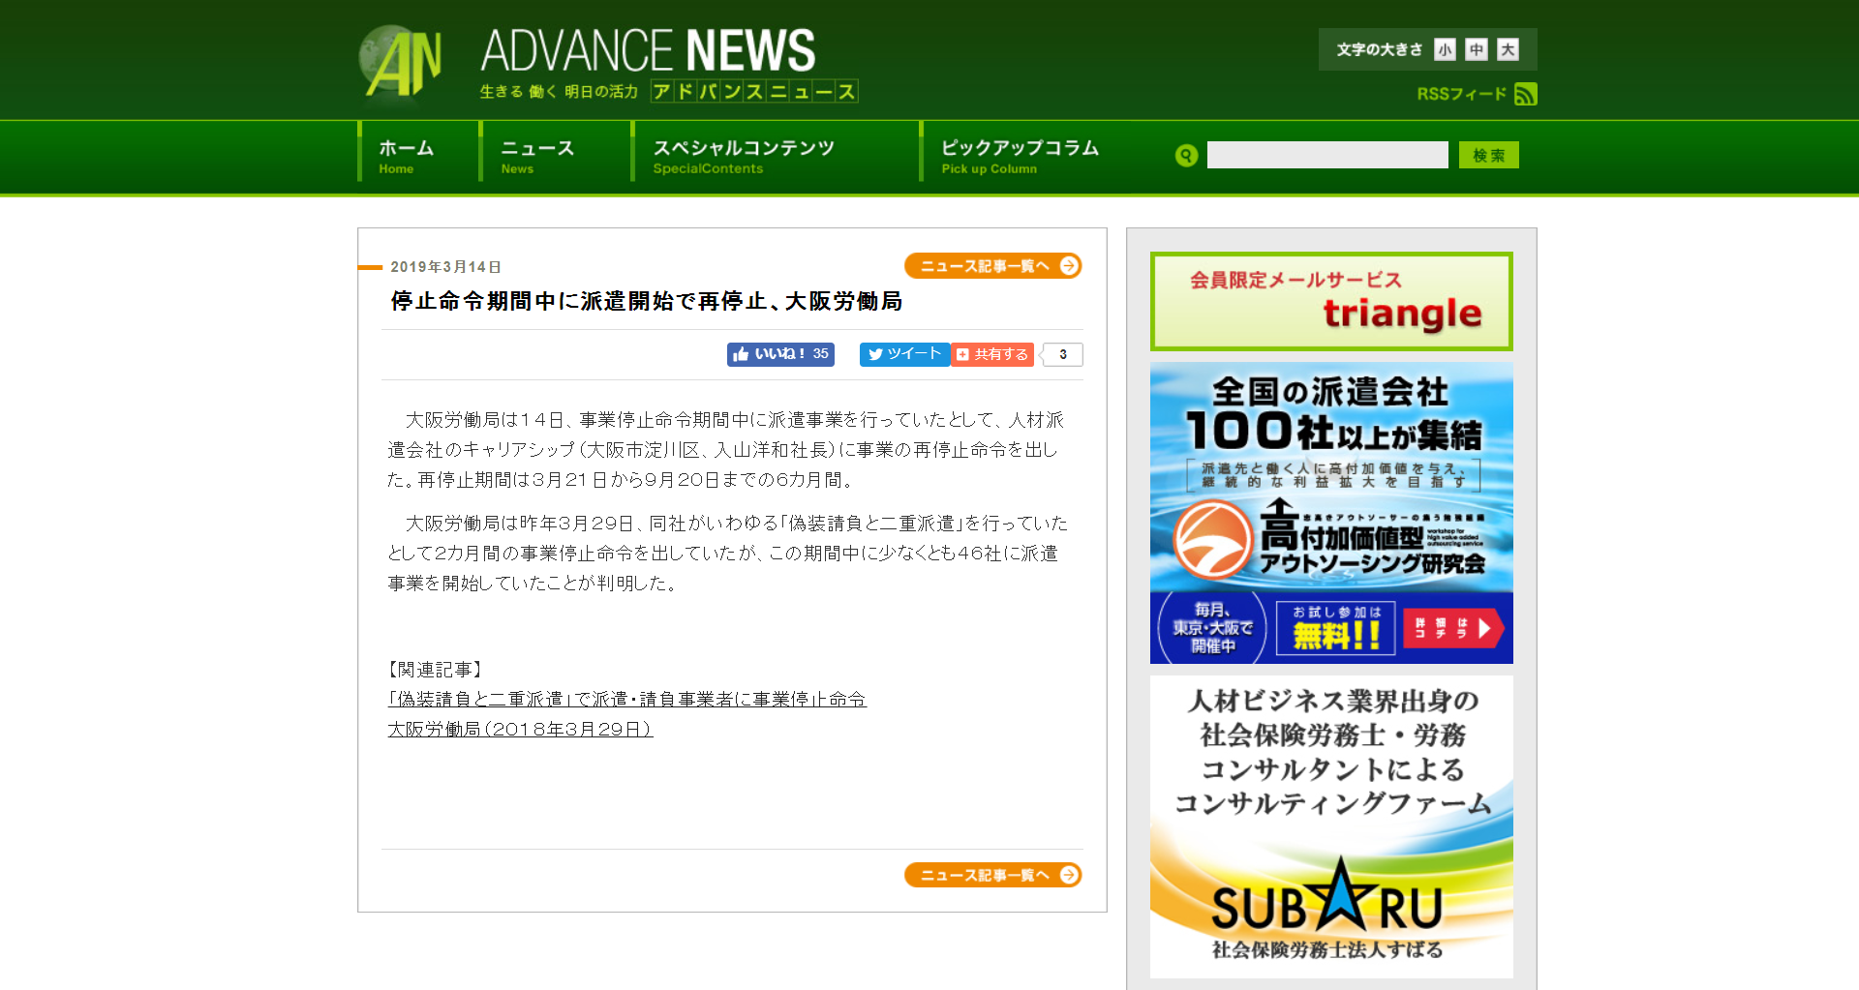Screen dimensions: 1859x990
Task: Click the Advance News AN logo
Action: tap(401, 62)
